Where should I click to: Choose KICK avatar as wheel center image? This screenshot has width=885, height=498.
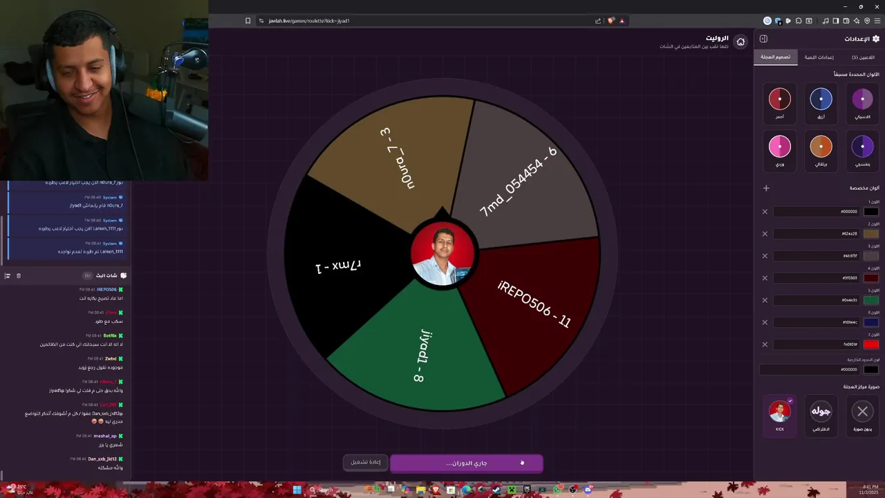(780, 415)
